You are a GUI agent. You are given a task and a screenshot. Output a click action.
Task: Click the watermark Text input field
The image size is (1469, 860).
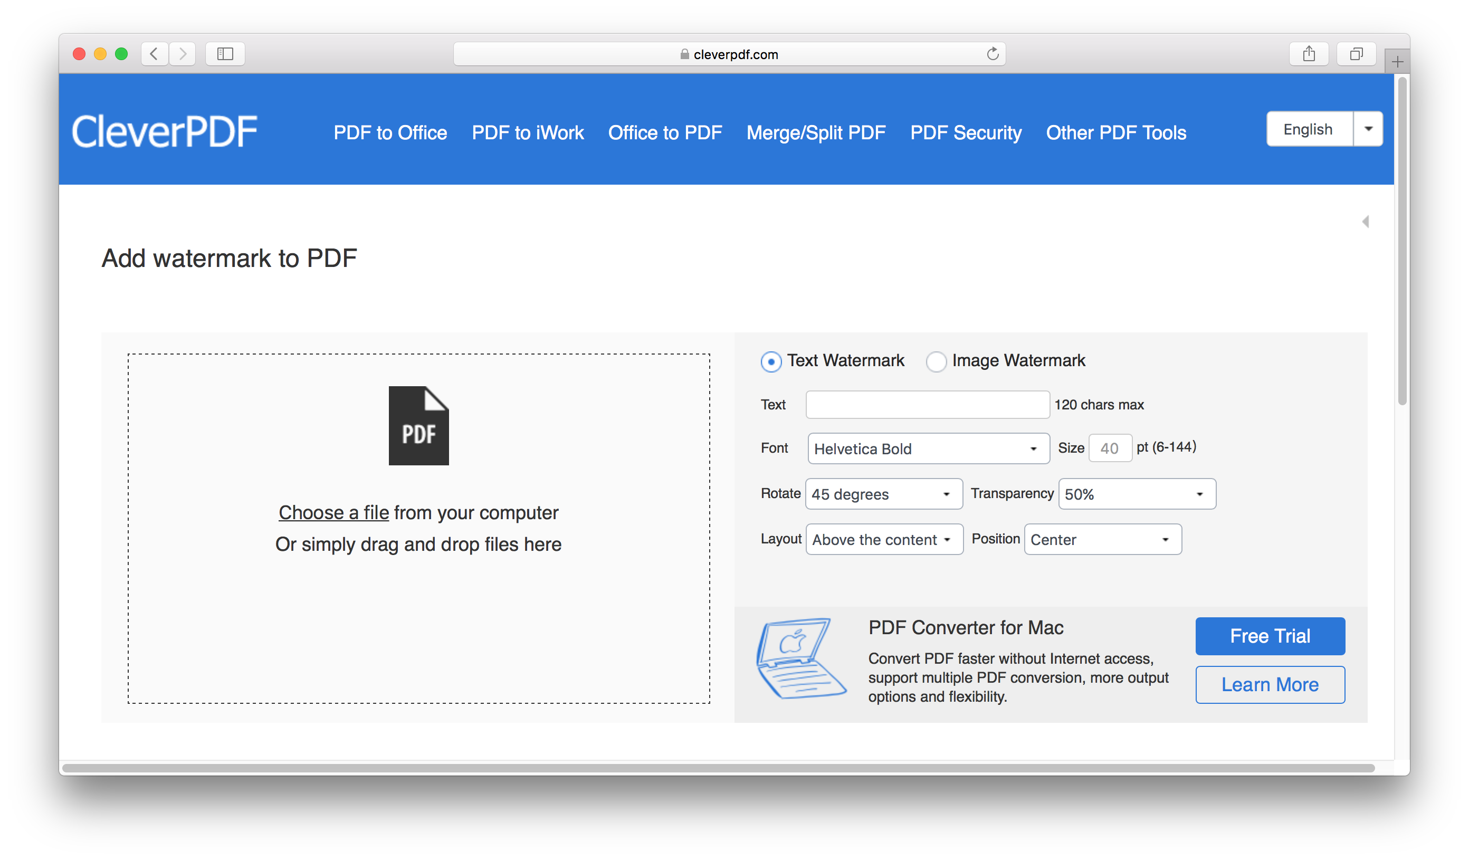click(x=927, y=405)
